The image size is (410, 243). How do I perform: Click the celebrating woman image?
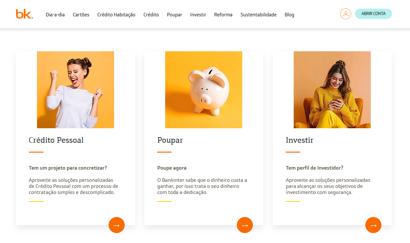click(76, 90)
